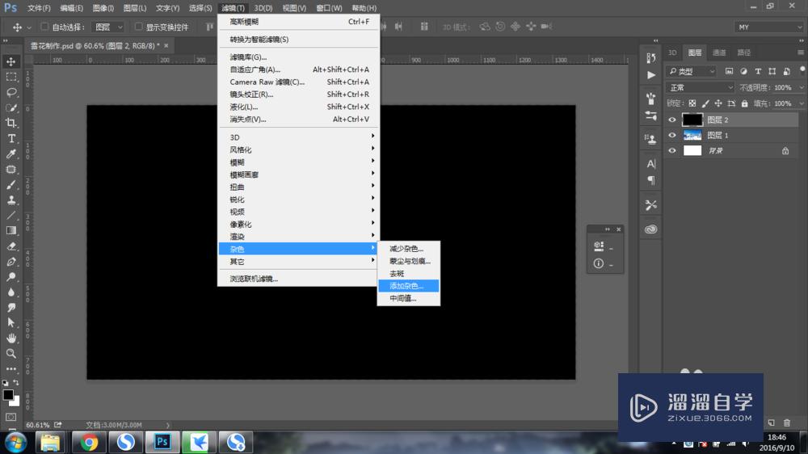Open the 正常 blend mode dropdown
The image size is (808, 454).
(x=701, y=87)
